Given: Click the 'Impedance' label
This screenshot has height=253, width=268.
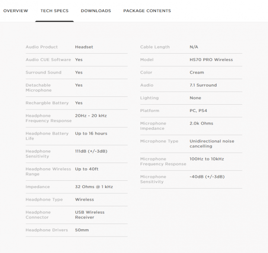Looking at the screenshot, I should pyautogui.click(x=38, y=187).
